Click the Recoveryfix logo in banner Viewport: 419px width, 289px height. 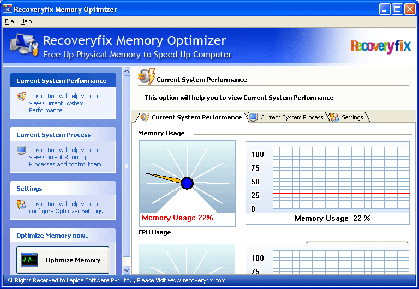coord(381,46)
